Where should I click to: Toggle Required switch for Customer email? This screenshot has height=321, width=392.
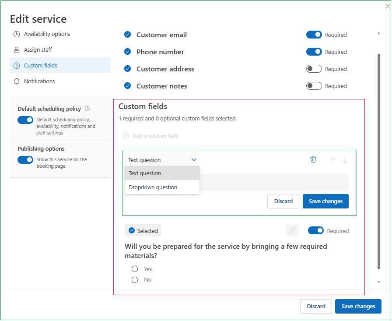click(x=314, y=35)
